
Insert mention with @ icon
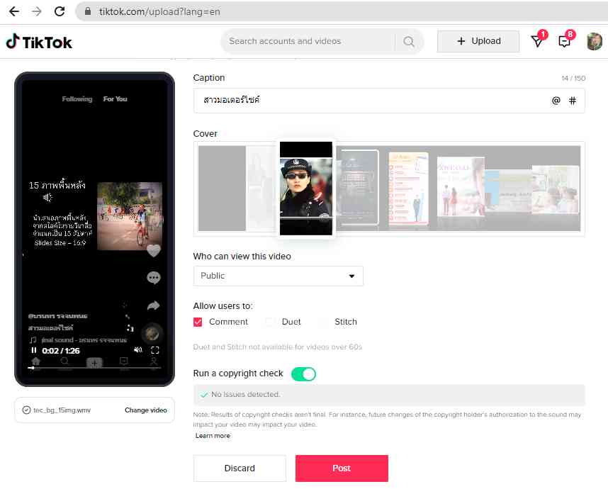(x=556, y=101)
